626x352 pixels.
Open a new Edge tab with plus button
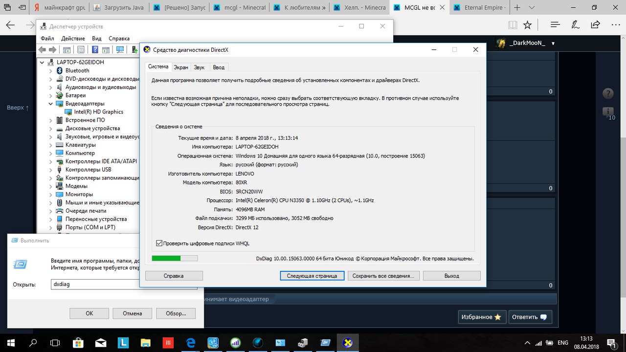click(517, 7)
